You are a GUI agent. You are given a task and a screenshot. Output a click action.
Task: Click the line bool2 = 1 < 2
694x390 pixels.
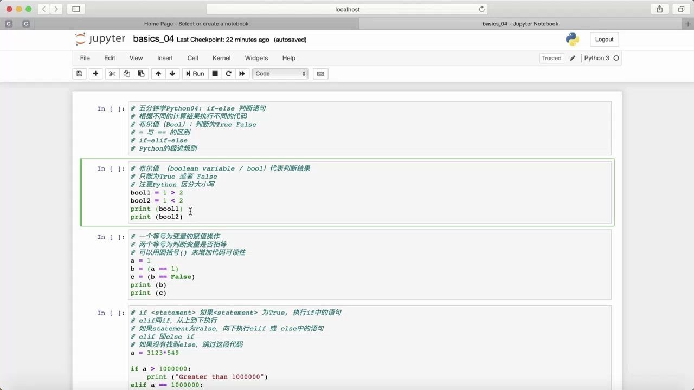(157, 200)
